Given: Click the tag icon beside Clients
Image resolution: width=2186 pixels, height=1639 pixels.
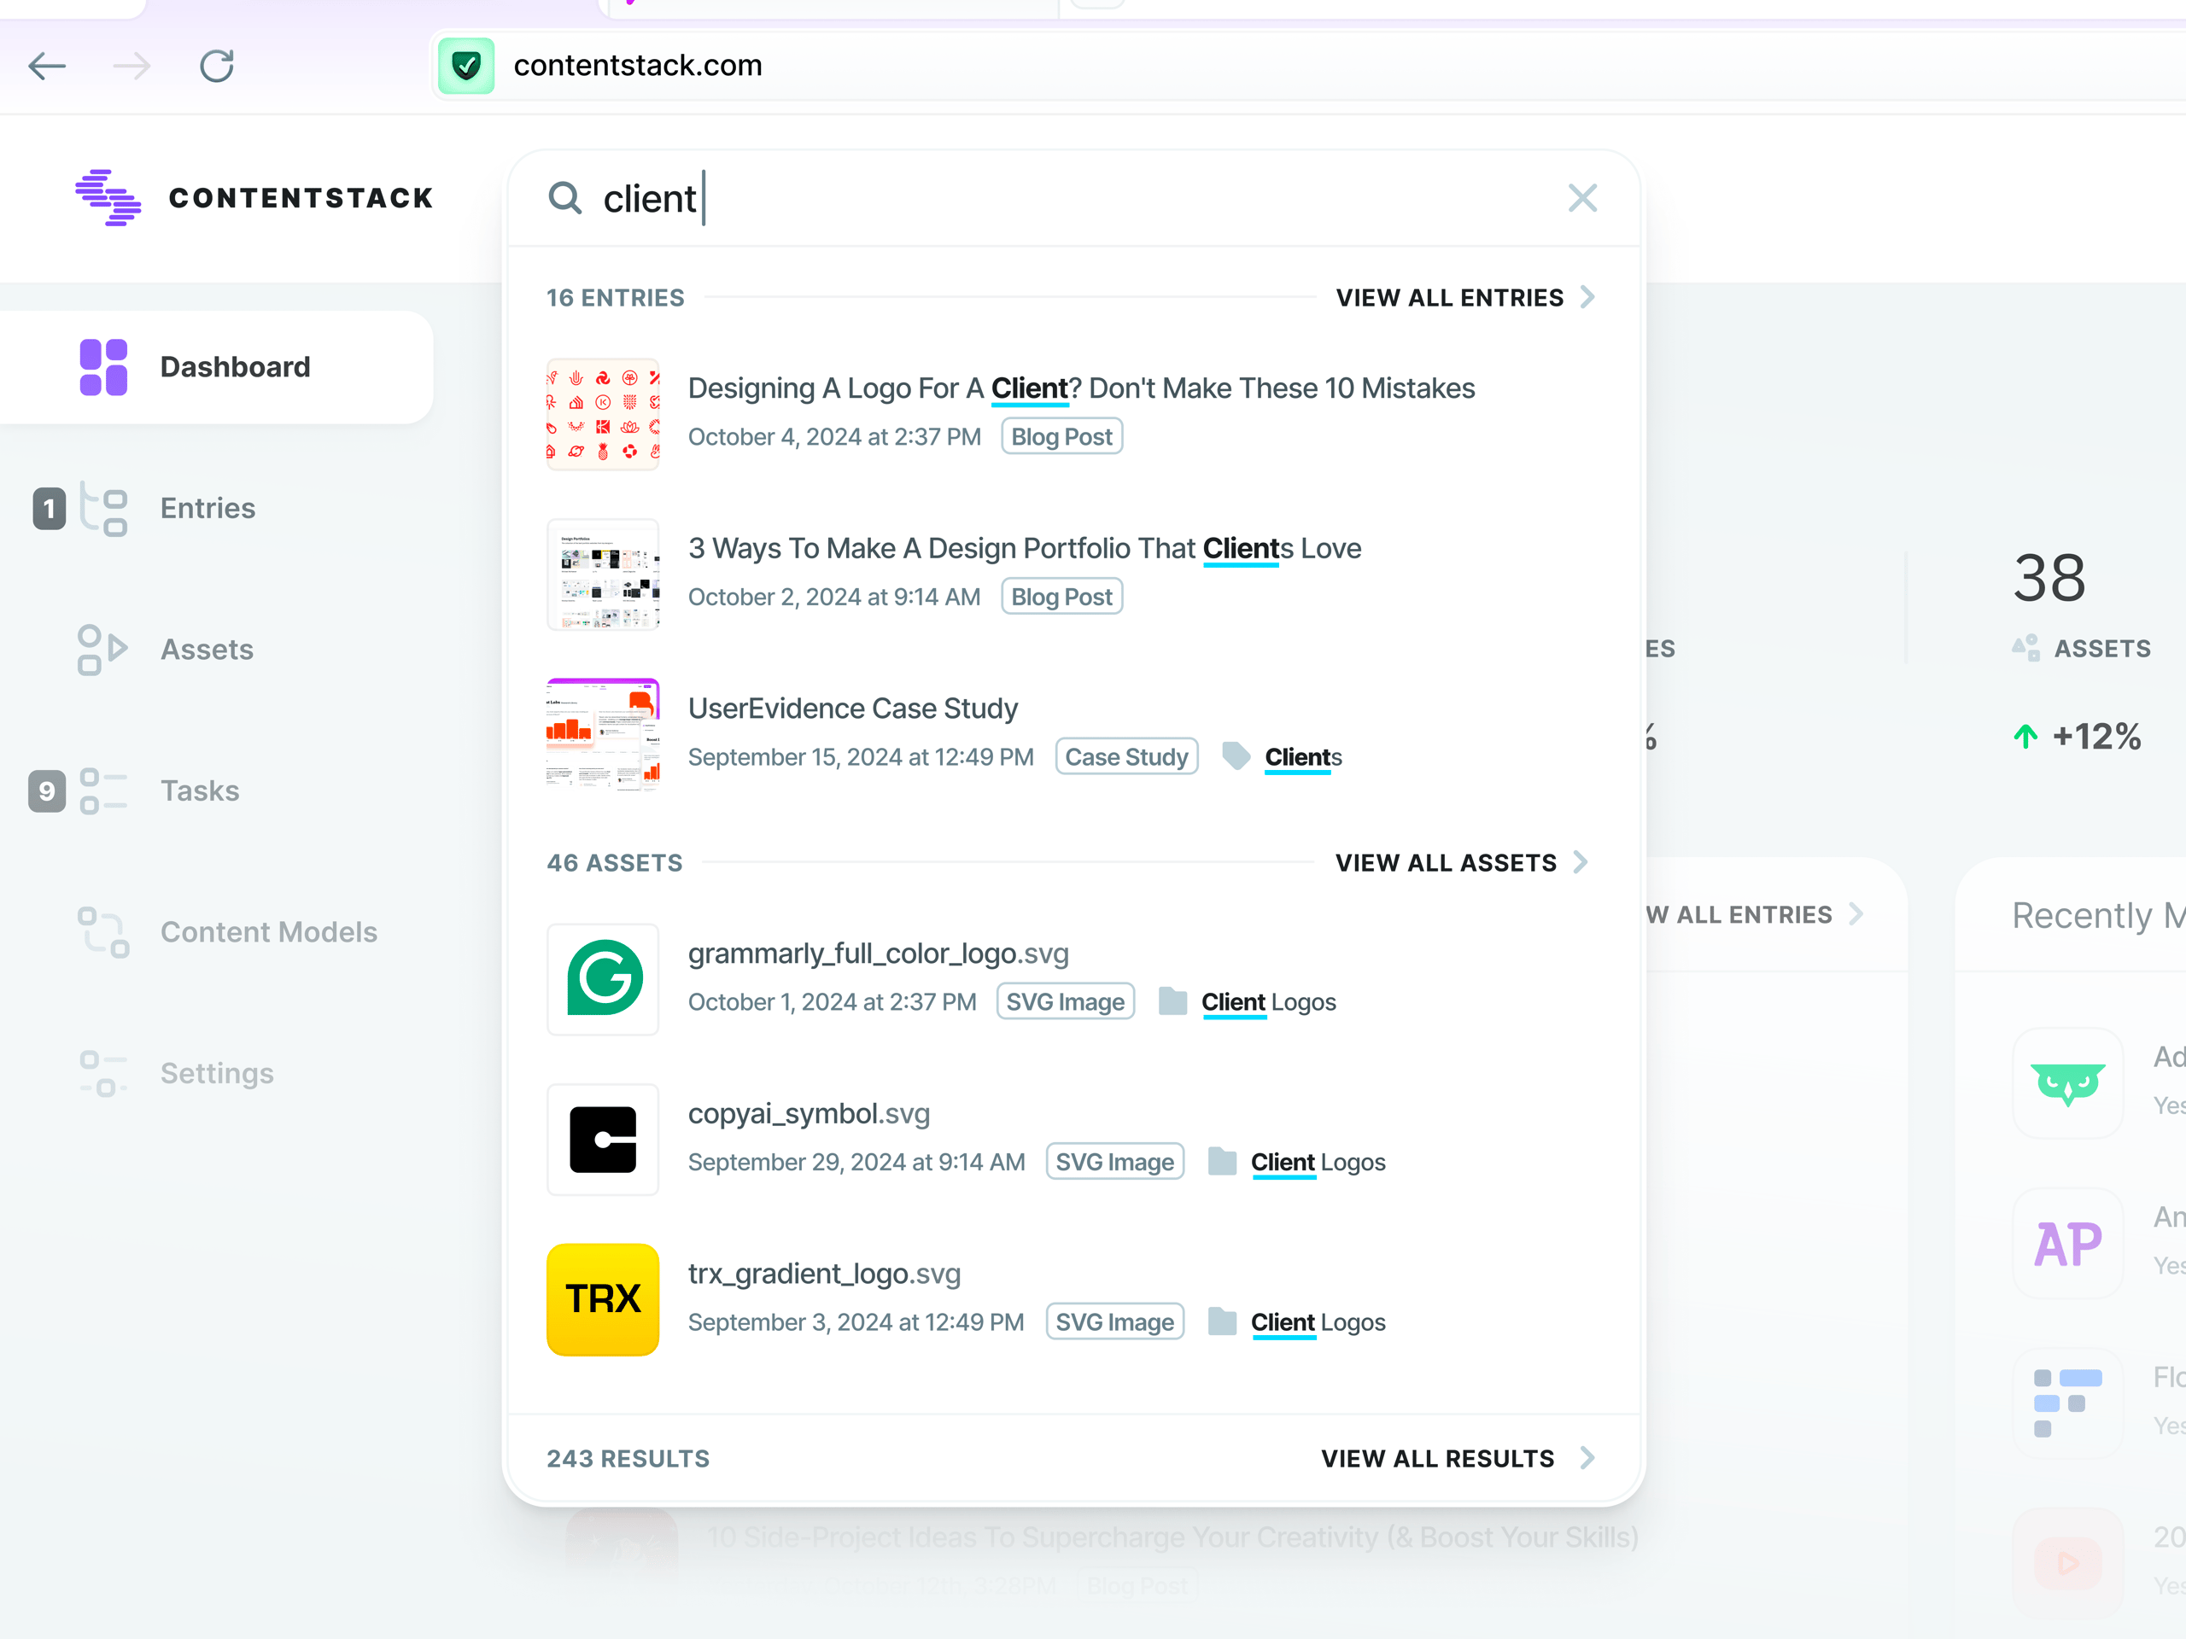Looking at the screenshot, I should [1236, 755].
